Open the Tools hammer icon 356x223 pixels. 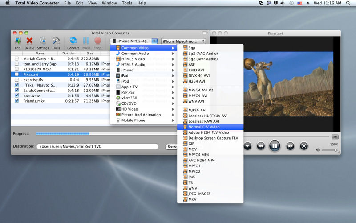(x=56, y=41)
